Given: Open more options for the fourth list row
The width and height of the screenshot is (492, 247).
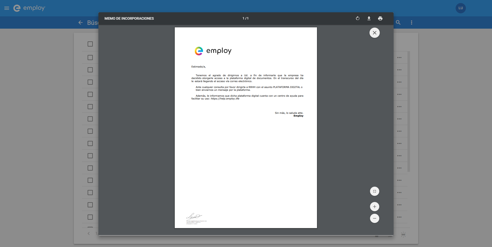Looking at the screenshot, I should click(399, 94).
